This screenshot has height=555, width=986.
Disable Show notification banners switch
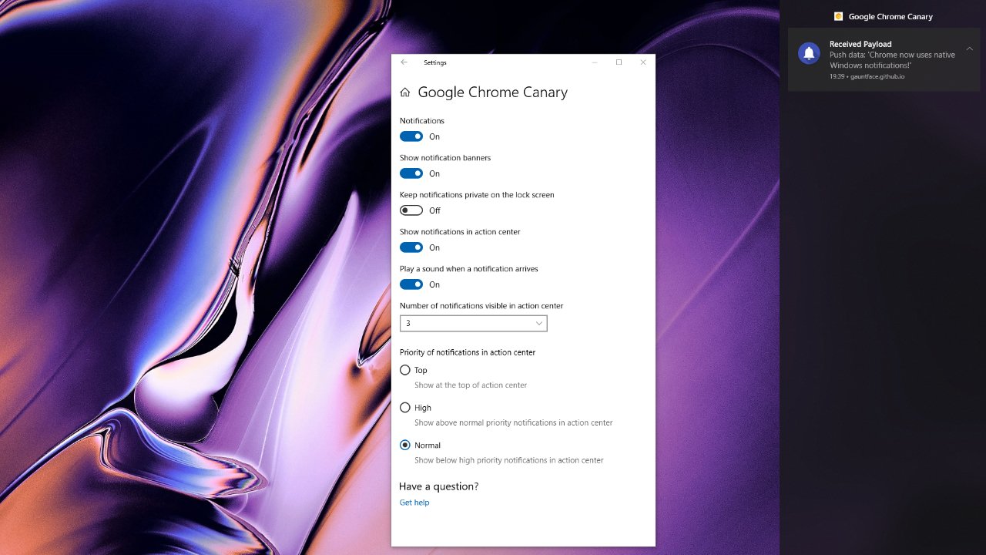(411, 173)
